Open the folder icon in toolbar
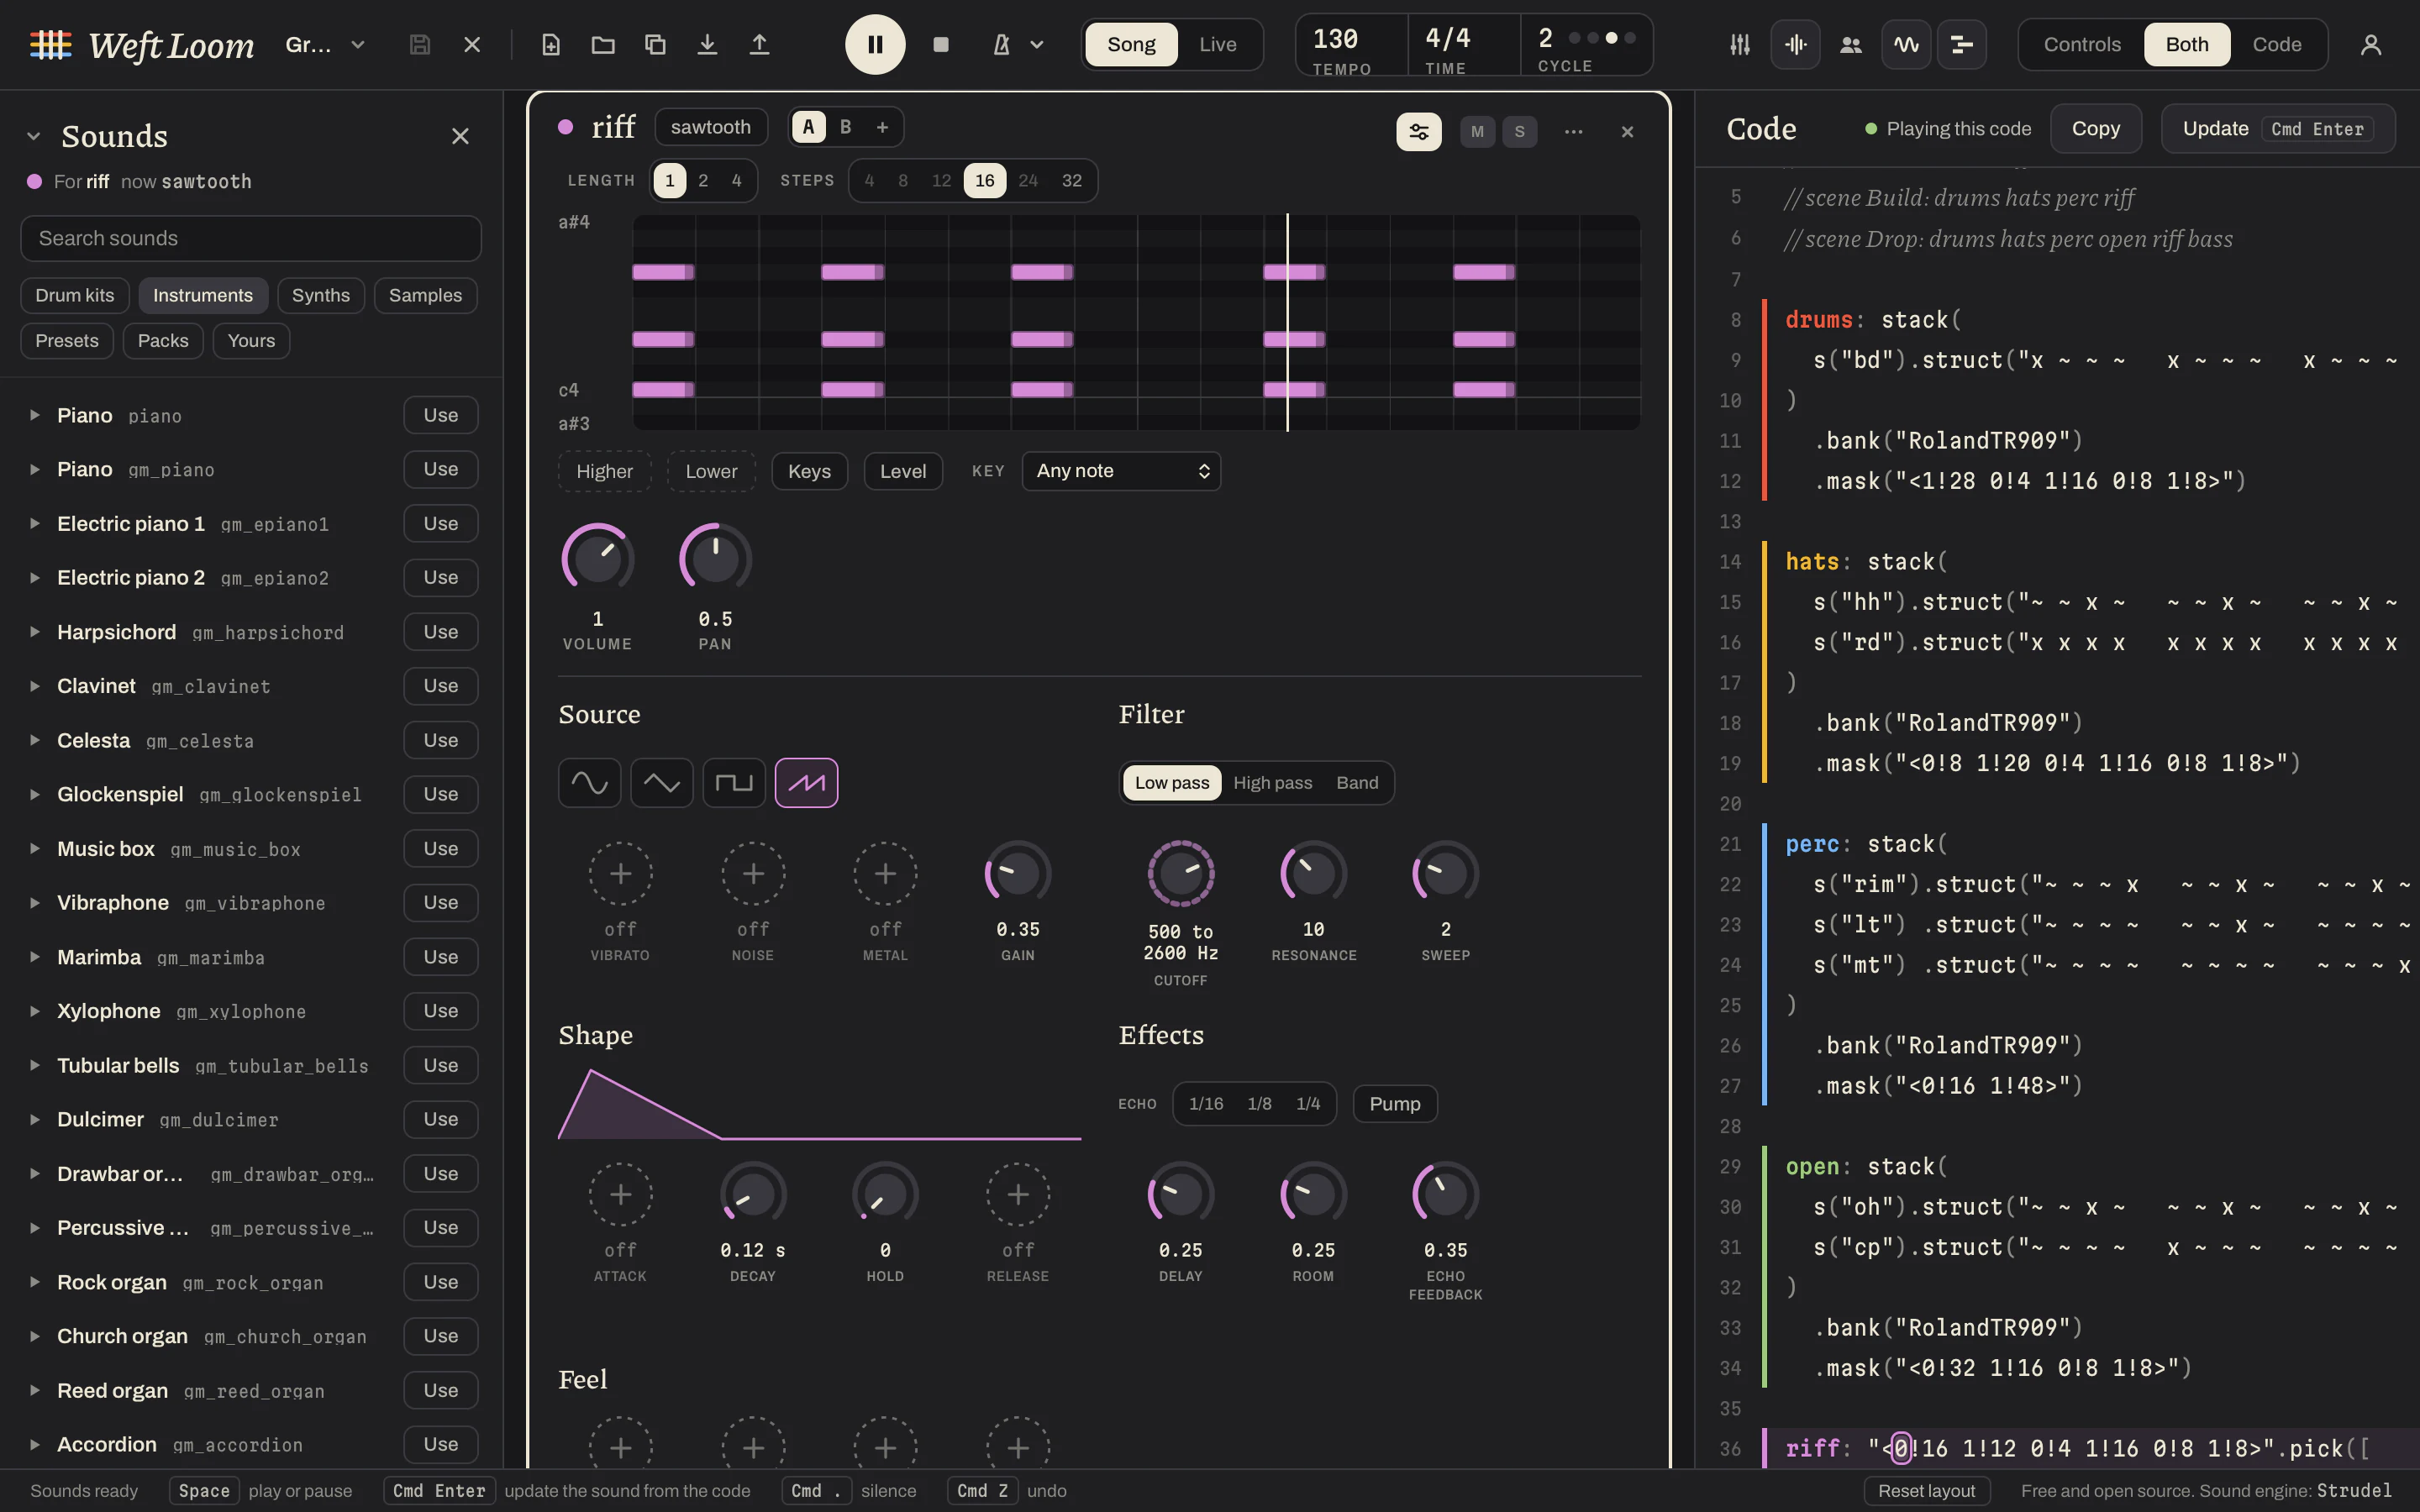Image resolution: width=2420 pixels, height=1512 pixels. (x=603, y=44)
